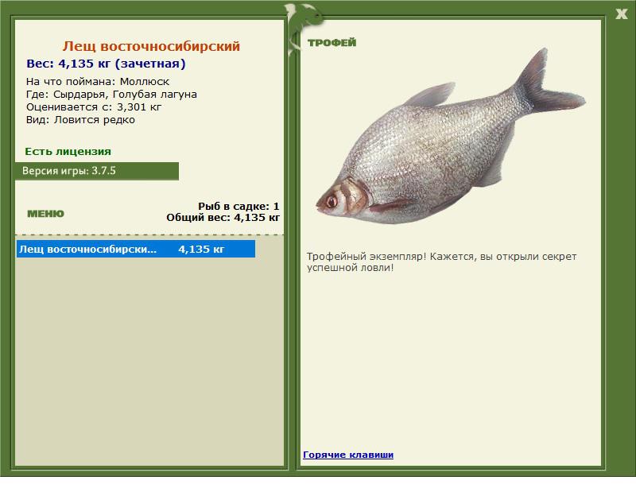Click the Рыб в садке: 1 counter
The image size is (636, 488).
pos(238,206)
